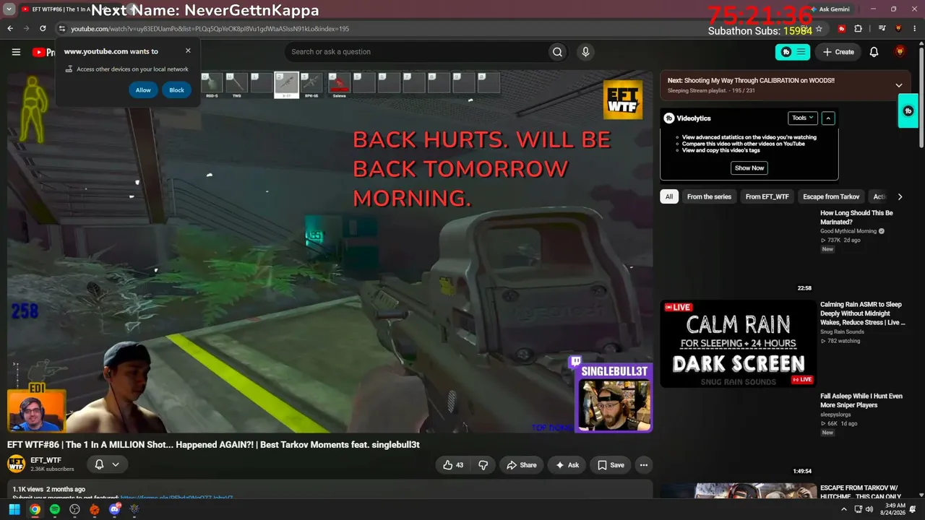Click the Chrome address bar URL
This screenshot has height=520, width=925.
[210, 29]
